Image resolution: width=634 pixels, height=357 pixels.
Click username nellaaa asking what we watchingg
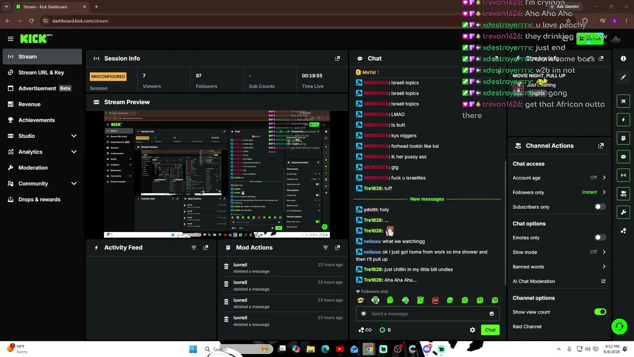click(x=372, y=241)
